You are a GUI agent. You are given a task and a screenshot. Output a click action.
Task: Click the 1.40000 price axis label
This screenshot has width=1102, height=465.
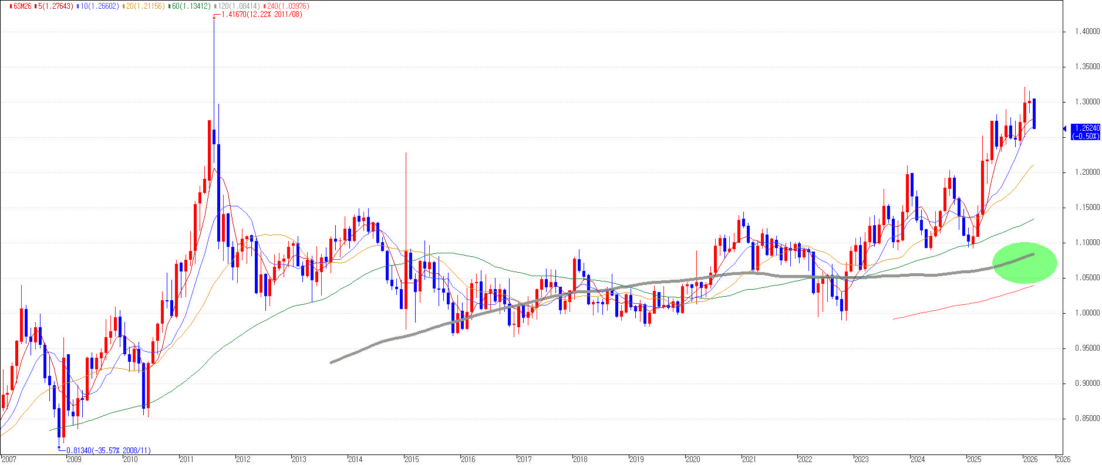1087,32
